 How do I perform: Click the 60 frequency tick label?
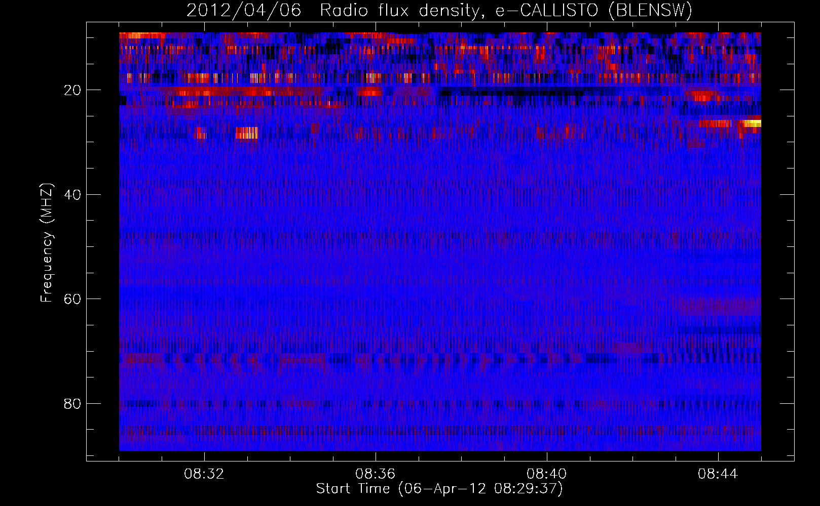point(72,299)
